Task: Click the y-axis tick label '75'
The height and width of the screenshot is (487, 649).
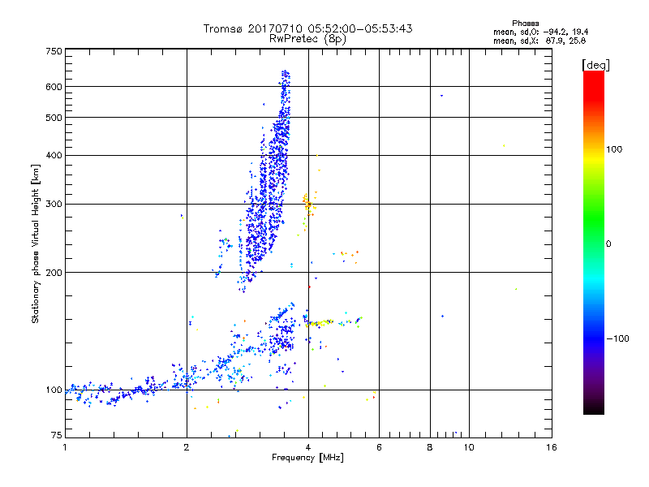Action: (57, 435)
